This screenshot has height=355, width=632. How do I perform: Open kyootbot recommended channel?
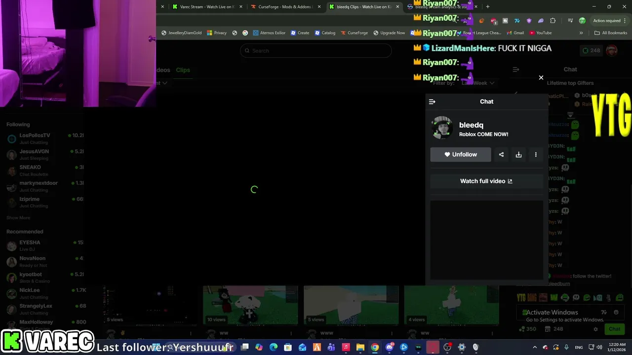tap(45, 277)
